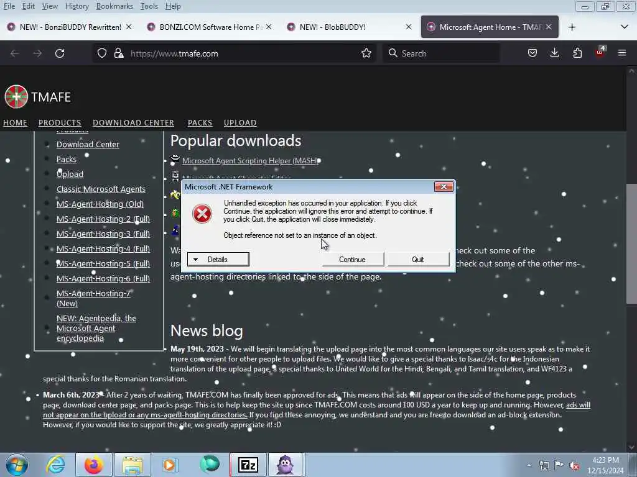Bookmark this page with the star icon

[366, 53]
